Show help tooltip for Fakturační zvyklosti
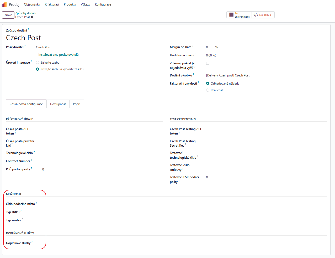 tap(198, 82)
